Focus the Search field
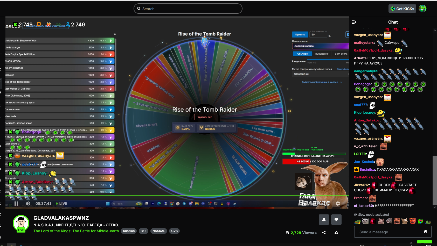 (x=188, y=9)
